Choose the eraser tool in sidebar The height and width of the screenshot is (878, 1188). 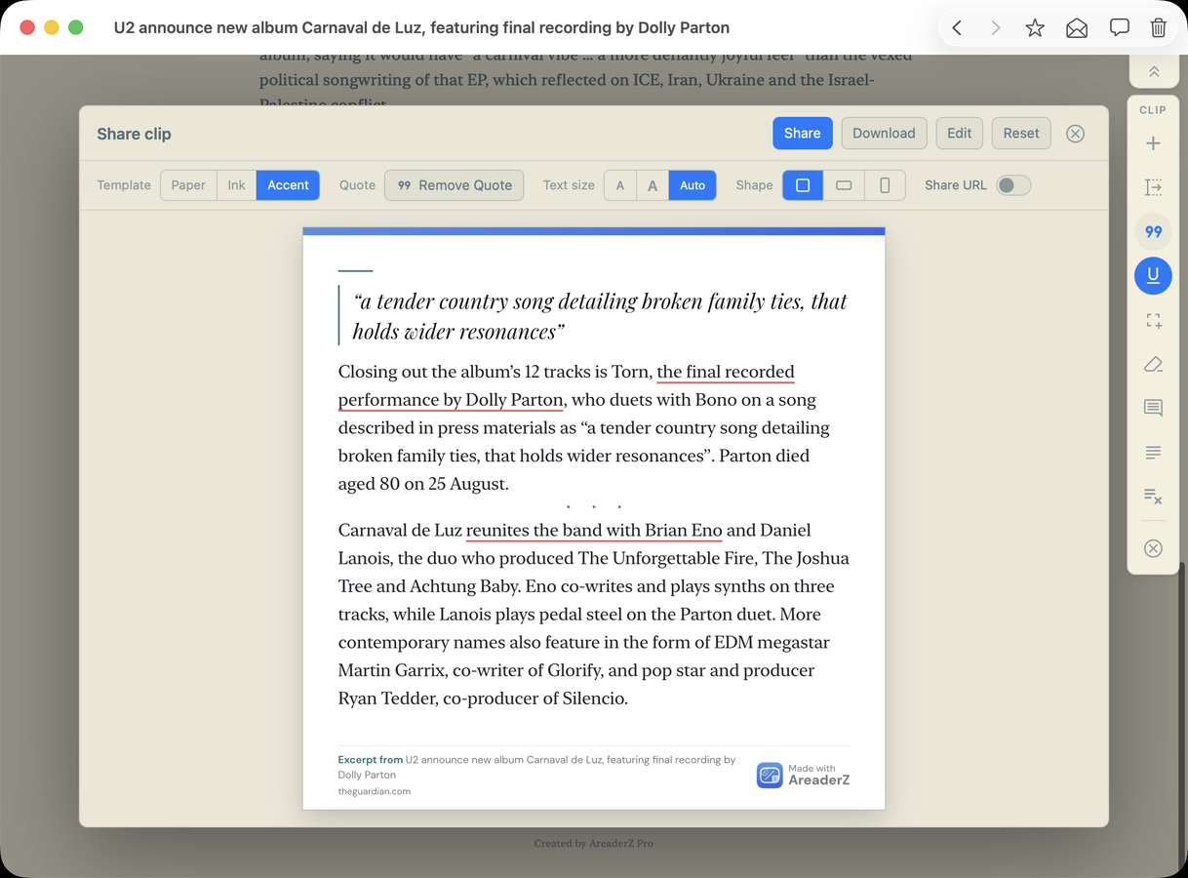(x=1153, y=364)
